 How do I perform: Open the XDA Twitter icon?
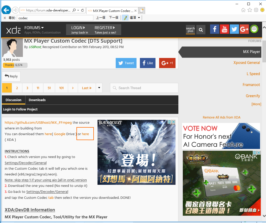234,29
